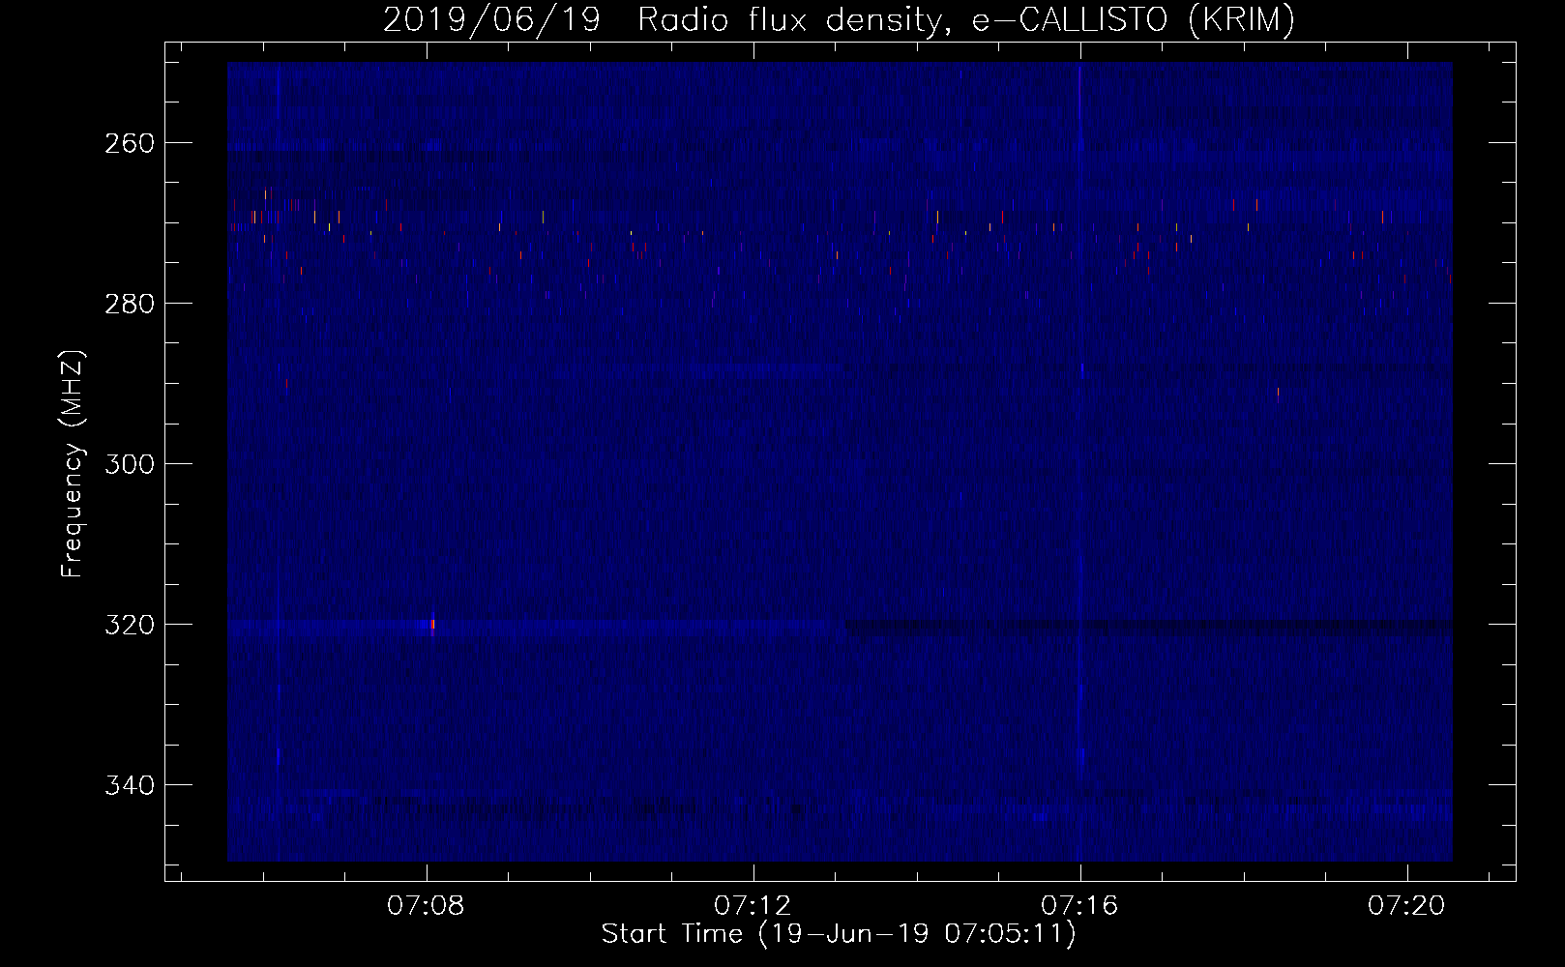This screenshot has width=1565, height=967.
Task: Click the 07:12 time tick label
Action: tap(753, 905)
